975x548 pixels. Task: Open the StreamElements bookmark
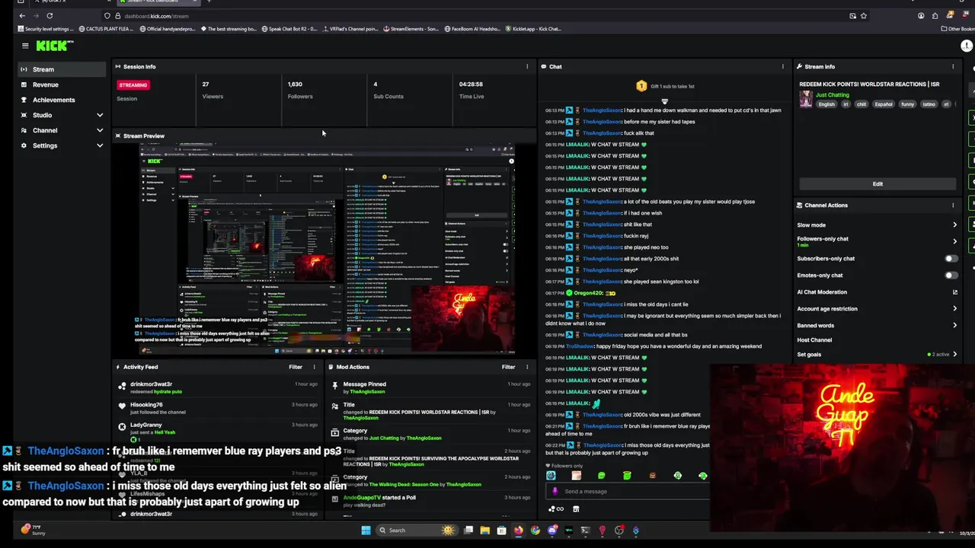[x=411, y=29]
